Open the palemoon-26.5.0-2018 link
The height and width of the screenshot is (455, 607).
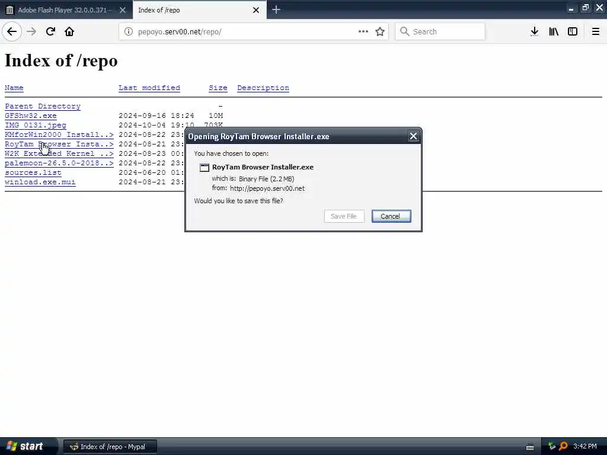pos(59,163)
